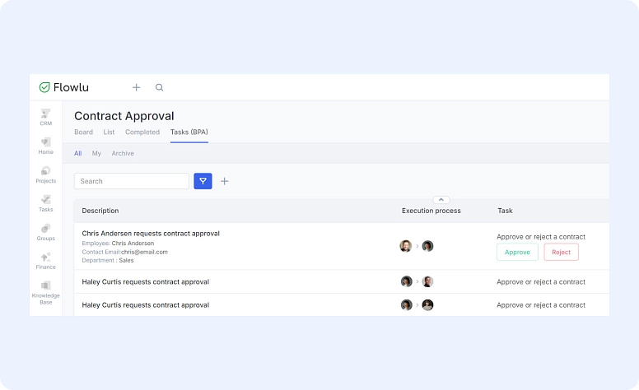The width and height of the screenshot is (639, 390).
Task: Open Projects from the sidebar
Action: (45, 174)
